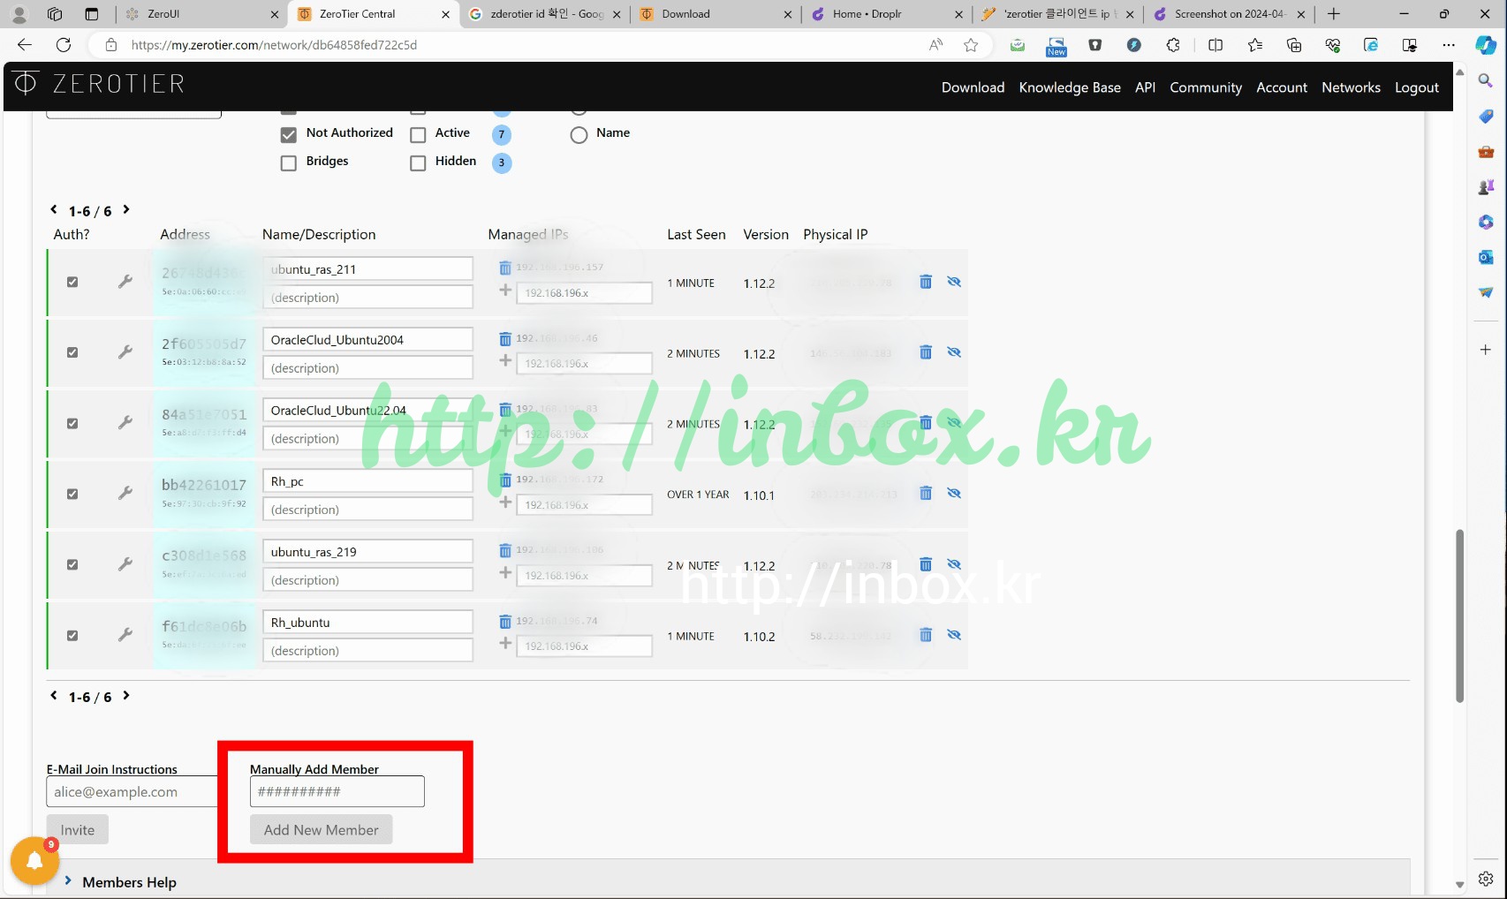The width and height of the screenshot is (1507, 899).
Task: Click description field under Rh_pc
Action: [367, 510]
